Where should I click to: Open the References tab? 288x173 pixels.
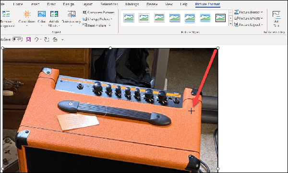click(109, 4)
